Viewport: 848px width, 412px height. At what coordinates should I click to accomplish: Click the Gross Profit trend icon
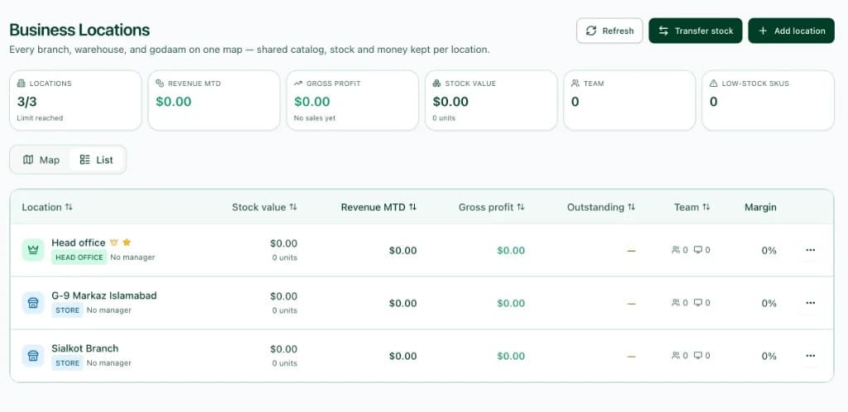click(298, 84)
